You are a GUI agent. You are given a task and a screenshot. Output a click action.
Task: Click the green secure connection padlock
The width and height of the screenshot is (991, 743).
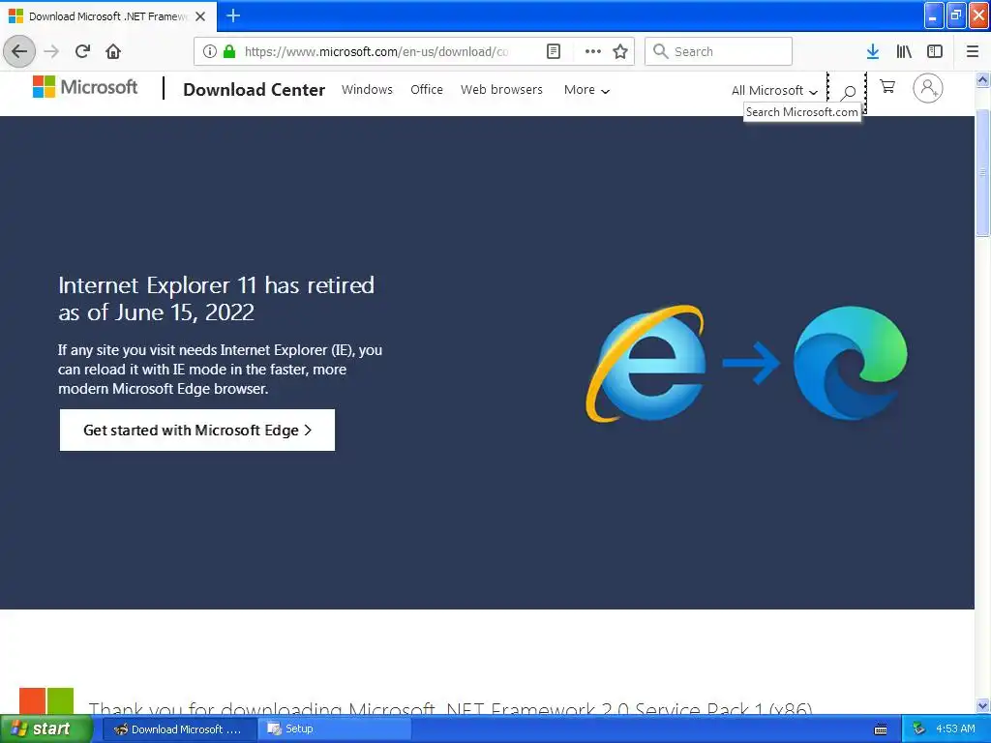pyautogui.click(x=229, y=51)
